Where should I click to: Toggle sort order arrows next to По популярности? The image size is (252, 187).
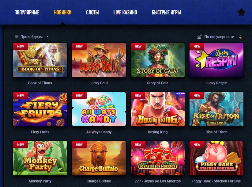click(240, 37)
